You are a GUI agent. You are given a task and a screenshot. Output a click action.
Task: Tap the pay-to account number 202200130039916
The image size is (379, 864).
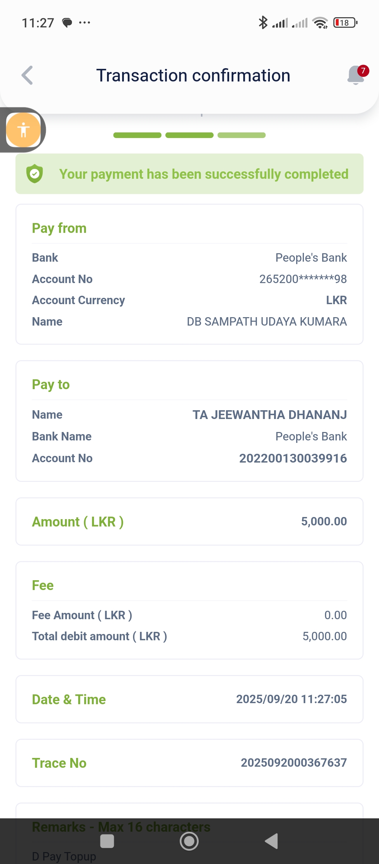pyautogui.click(x=293, y=458)
